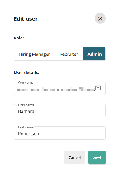Image resolution: width=120 pixels, height=174 pixels.
Task: Click the Role: section label
Action: 19,38
